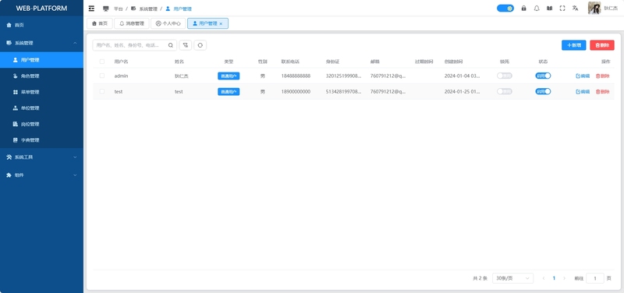Collapse the 系统管理 sidebar group
624x293 pixels.
[x=41, y=43]
